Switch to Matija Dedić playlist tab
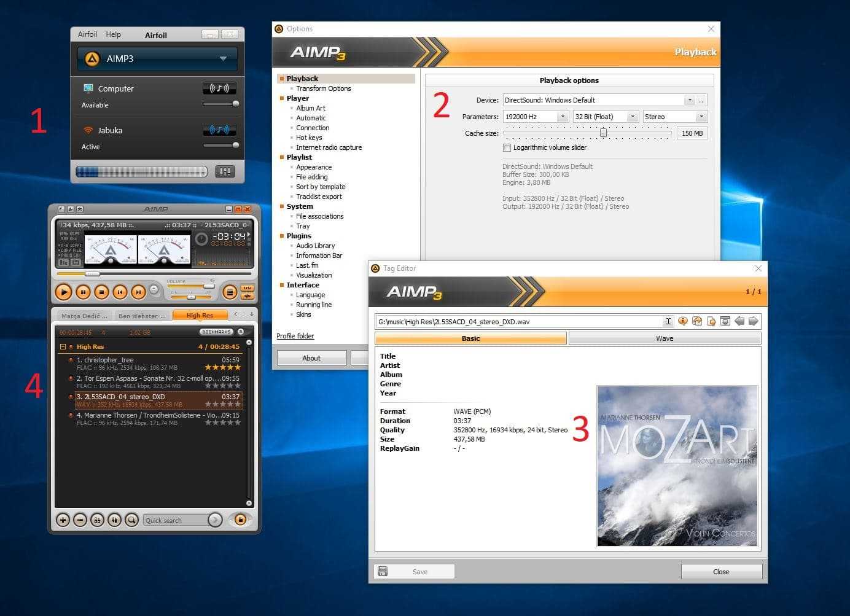Screen dimensions: 850x616 [84, 316]
